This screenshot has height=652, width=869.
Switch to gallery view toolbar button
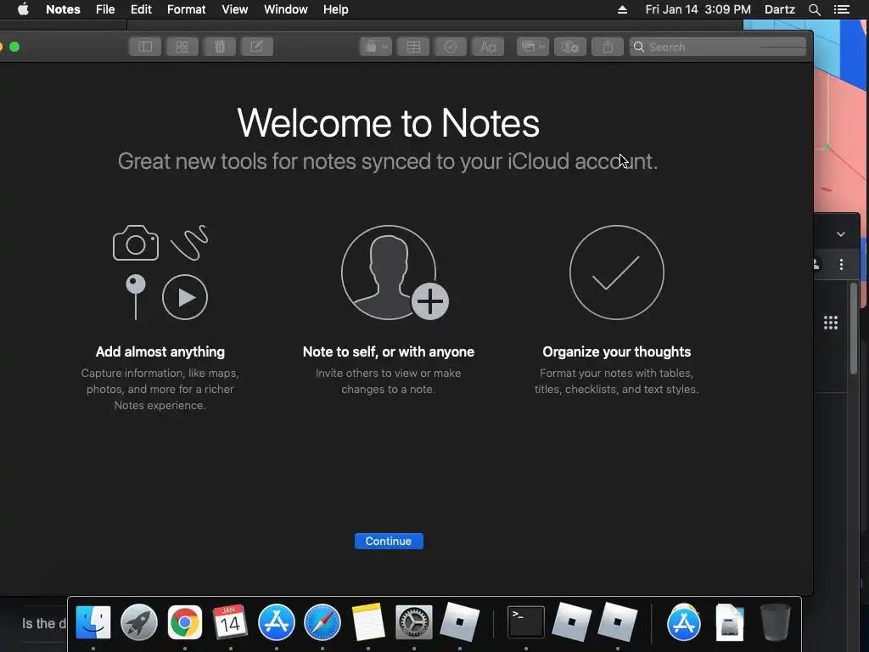182,48
